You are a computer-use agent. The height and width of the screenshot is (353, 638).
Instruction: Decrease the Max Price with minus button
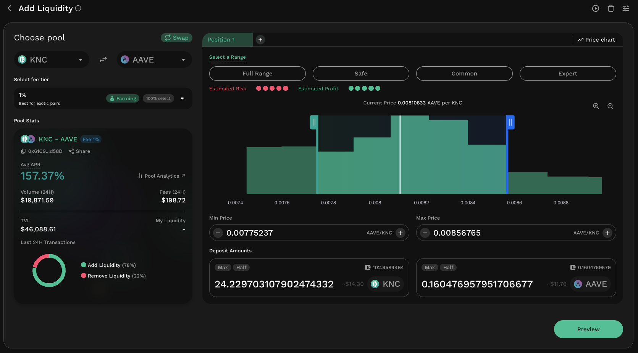pyautogui.click(x=425, y=233)
